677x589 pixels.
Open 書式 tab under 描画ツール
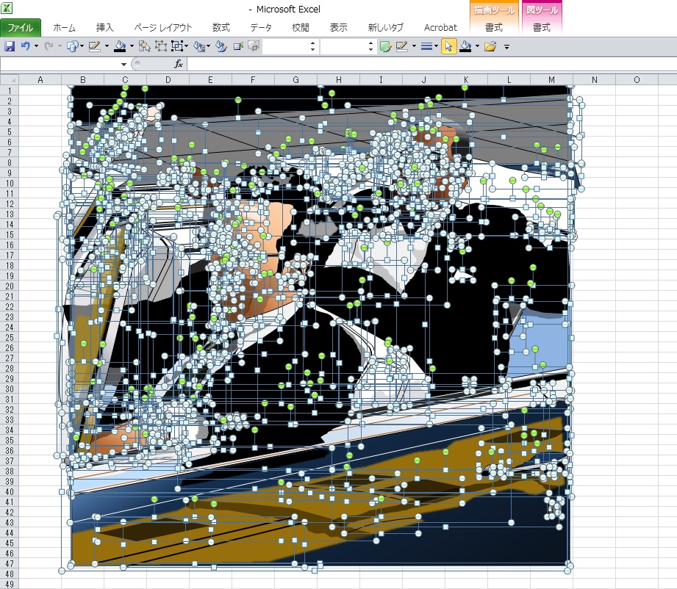[x=493, y=28]
